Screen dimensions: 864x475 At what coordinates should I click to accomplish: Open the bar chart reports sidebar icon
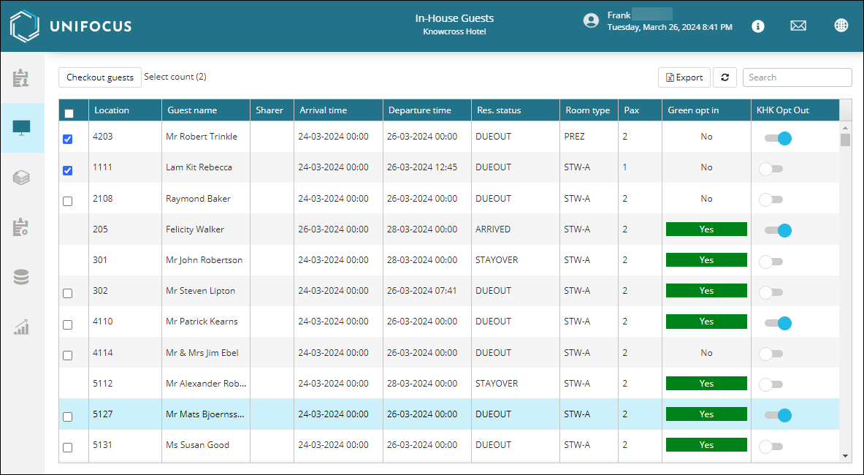tap(21, 327)
